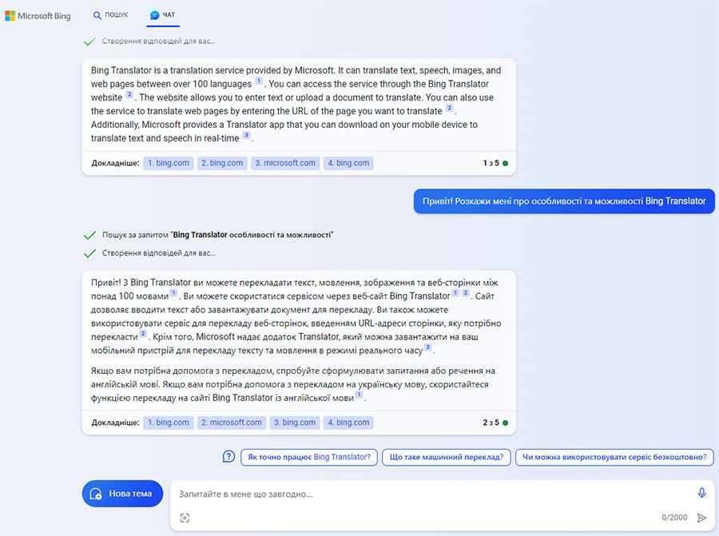Click the send message arrow icon
This screenshot has width=719, height=536.
coord(701,518)
